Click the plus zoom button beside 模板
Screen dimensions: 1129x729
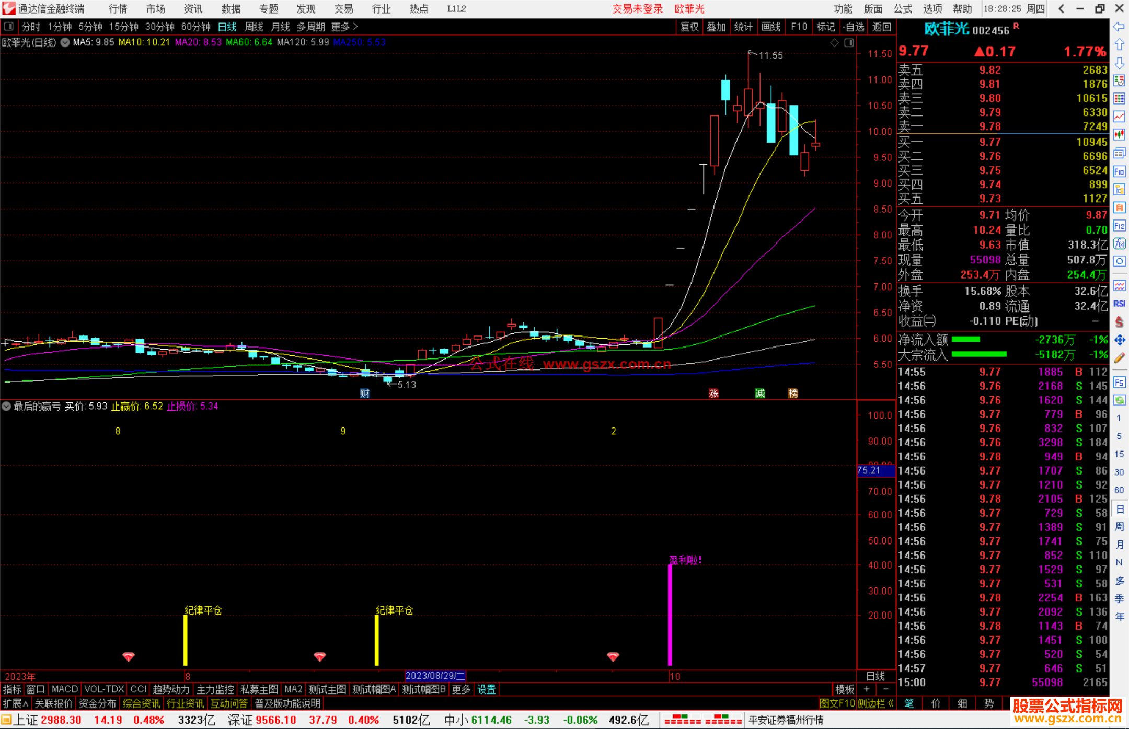click(x=867, y=689)
